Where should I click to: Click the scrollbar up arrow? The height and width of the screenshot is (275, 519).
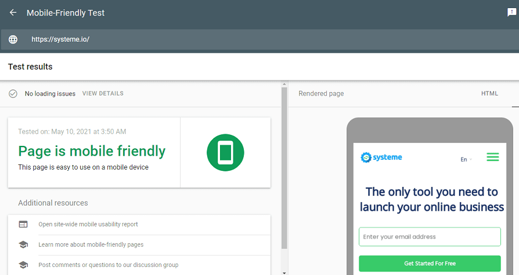[x=284, y=85]
